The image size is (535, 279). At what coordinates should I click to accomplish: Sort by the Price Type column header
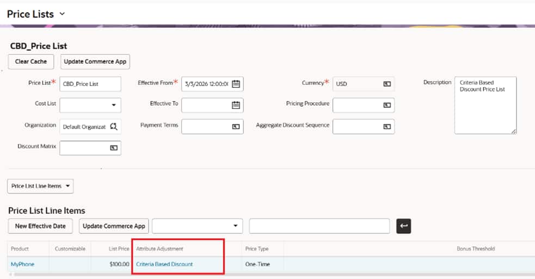coord(257,249)
